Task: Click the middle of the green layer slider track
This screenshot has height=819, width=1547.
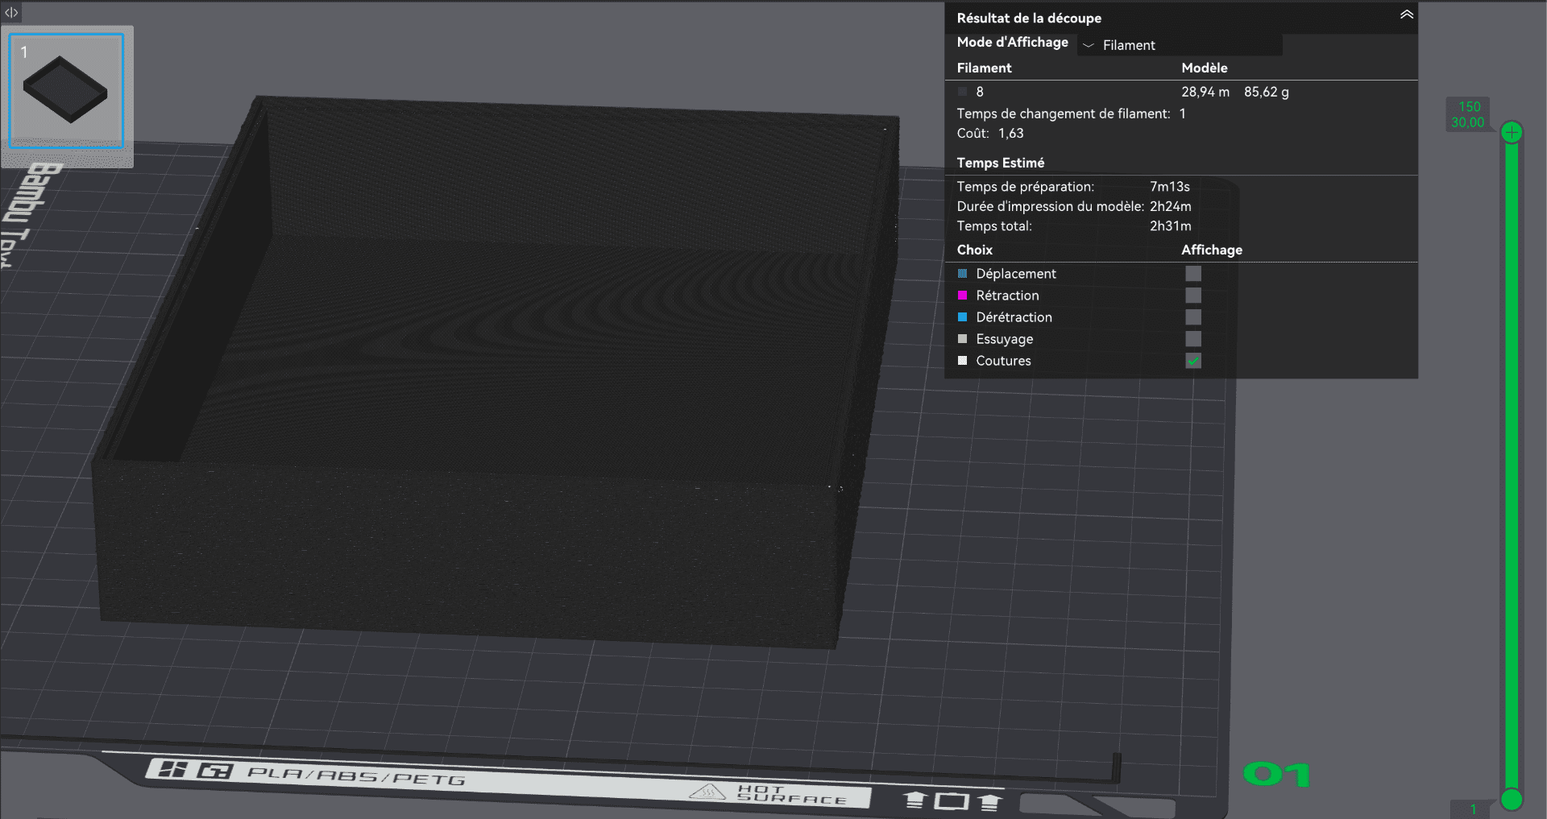Action: pos(1512,465)
